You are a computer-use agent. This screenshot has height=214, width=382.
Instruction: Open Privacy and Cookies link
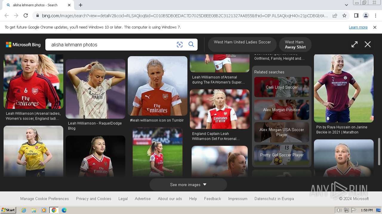coord(94,199)
